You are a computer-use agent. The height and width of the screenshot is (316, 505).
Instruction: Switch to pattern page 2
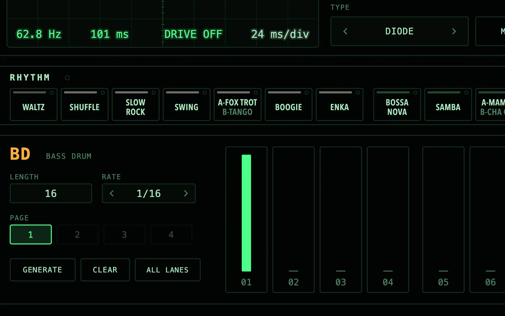coord(77,235)
